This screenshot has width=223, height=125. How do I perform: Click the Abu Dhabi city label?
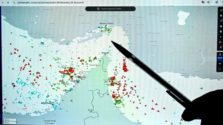click(46, 103)
